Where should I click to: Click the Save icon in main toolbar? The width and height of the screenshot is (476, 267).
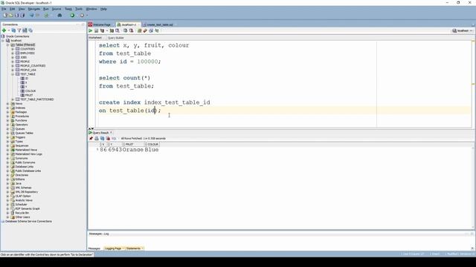tap(16, 15)
